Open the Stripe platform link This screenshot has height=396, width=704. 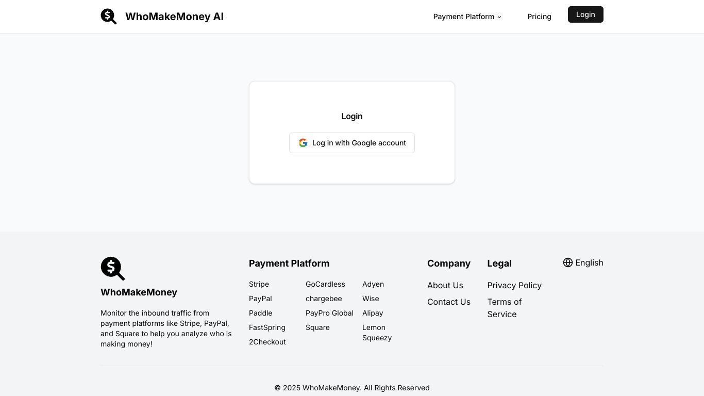[259, 284]
